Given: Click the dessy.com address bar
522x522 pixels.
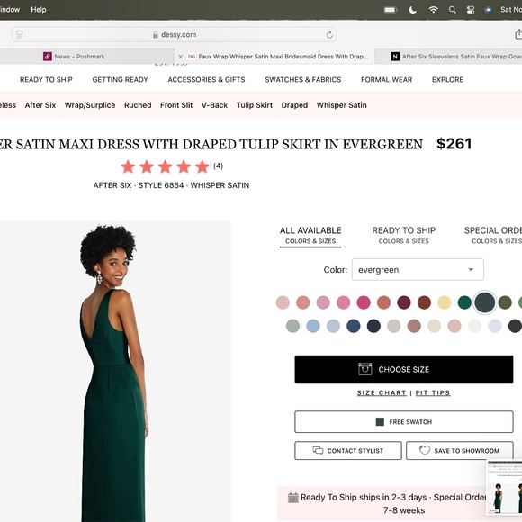Looking at the screenshot, I should tap(174, 34).
